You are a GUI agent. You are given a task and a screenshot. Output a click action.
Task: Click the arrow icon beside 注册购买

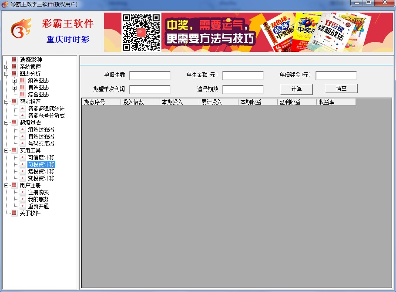[x=23, y=192]
